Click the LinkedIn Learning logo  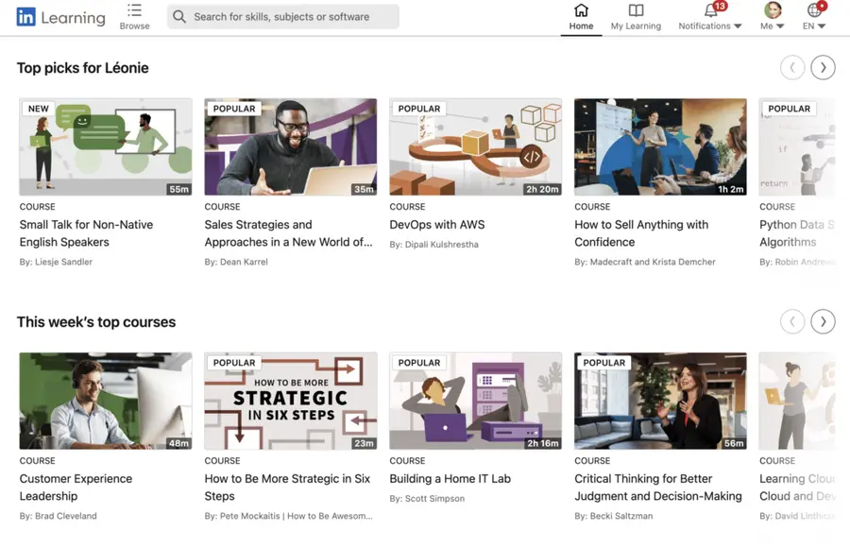[x=57, y=17]
